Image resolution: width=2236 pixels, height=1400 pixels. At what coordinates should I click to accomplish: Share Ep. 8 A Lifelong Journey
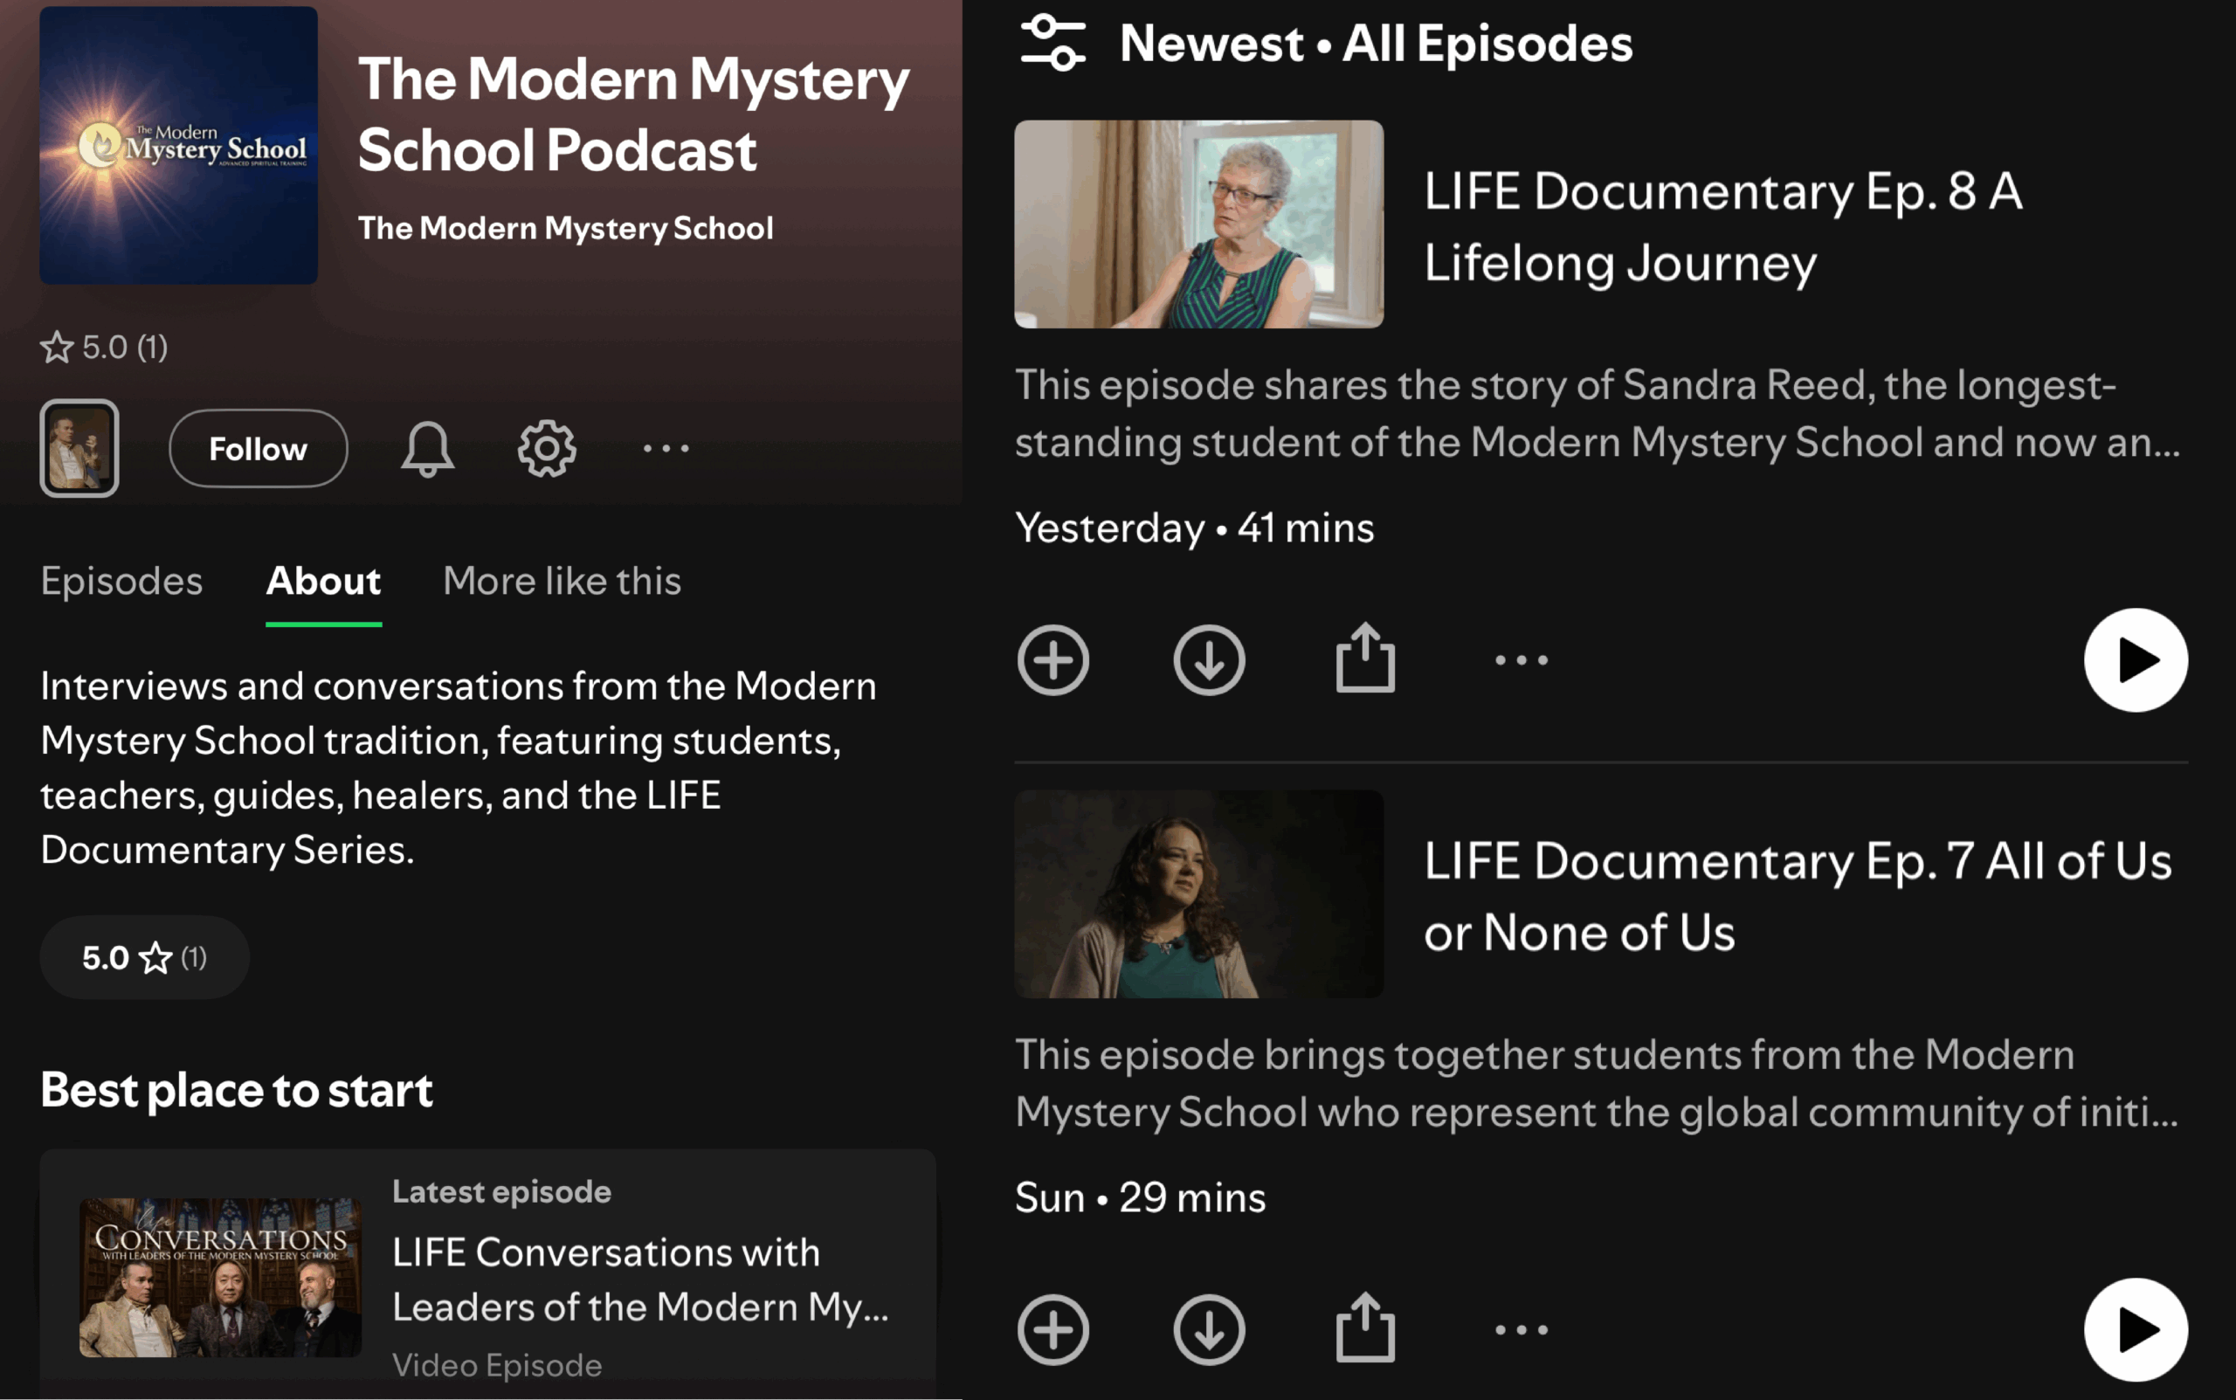(1365, 659)
